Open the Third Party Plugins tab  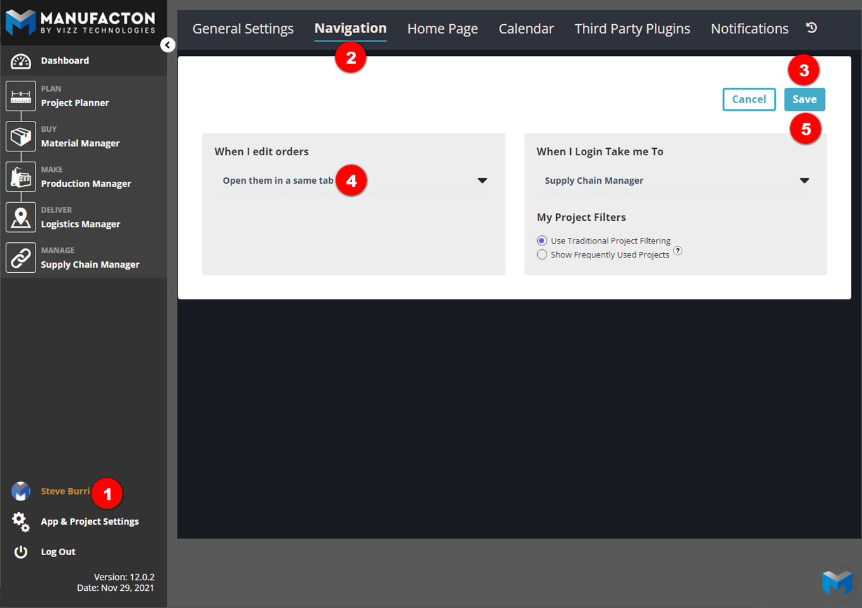tap(632, 29)
